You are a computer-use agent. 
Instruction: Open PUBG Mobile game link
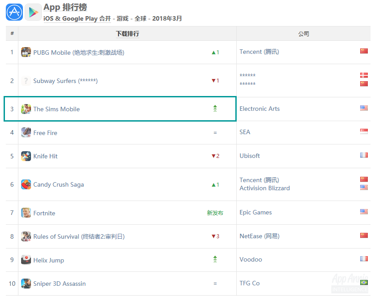point(79,52)
